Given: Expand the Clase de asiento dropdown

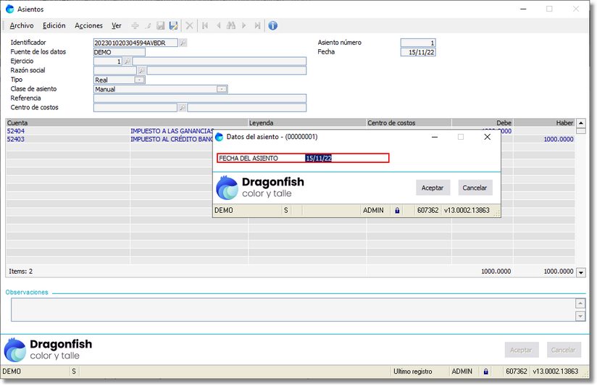Looking at the screenshot, I should point(222,89).
